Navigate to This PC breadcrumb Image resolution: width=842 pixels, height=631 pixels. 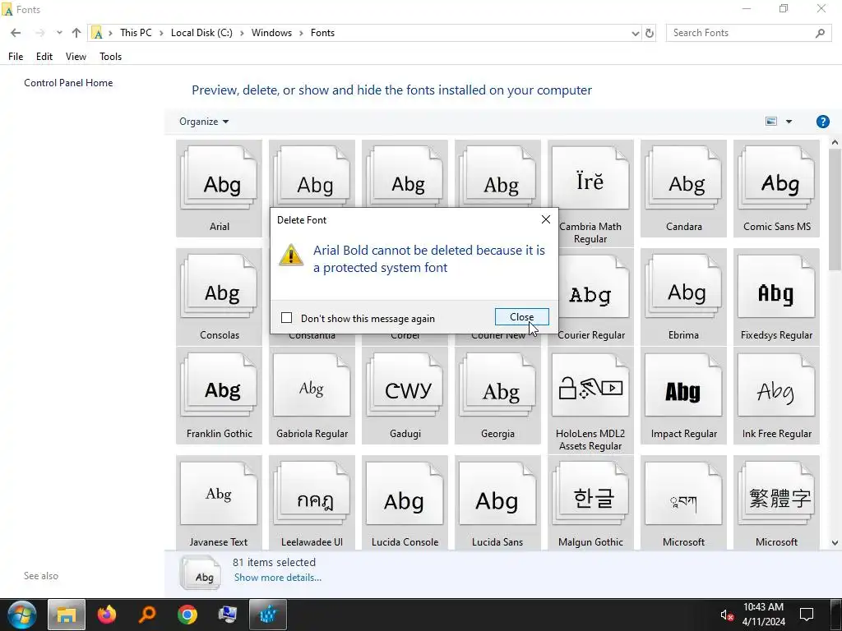point(136,33)
